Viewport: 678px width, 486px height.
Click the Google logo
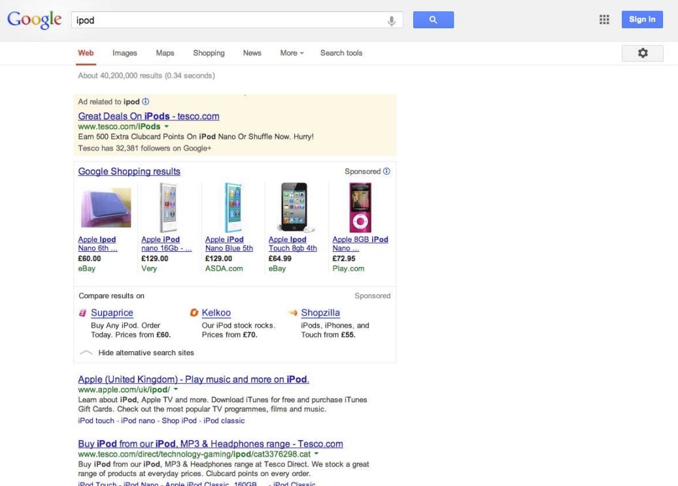click(x=34, y=20)
